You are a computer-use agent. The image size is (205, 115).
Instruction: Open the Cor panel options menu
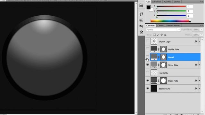[x=202, y=2]
